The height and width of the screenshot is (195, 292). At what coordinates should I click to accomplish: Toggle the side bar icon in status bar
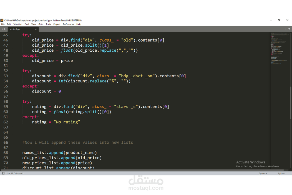pyautogui.click(x=3, y=173)
